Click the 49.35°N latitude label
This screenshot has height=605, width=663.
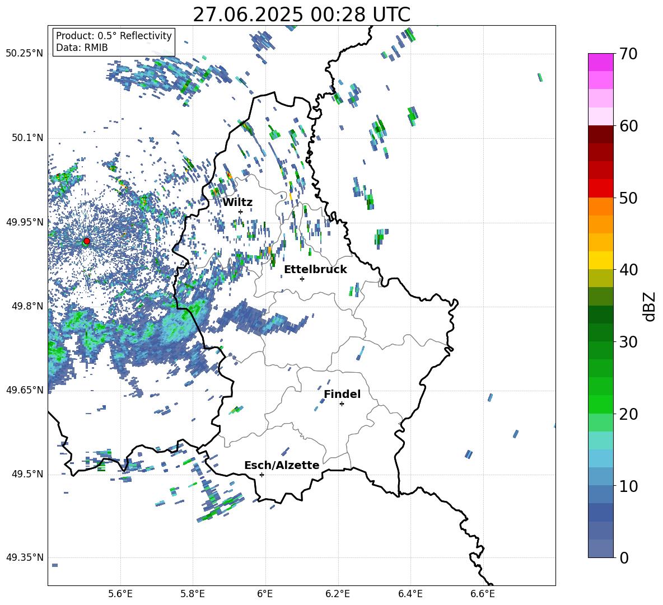click(25, 557)
